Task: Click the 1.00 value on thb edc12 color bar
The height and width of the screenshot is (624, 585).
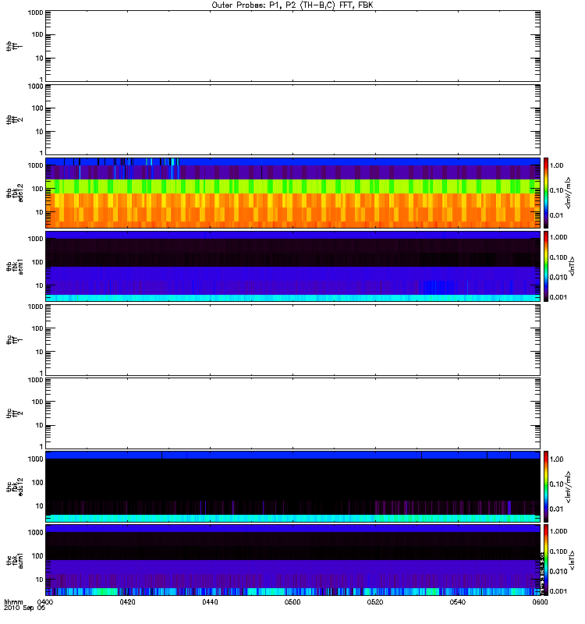Action: (x=556, y=165)
